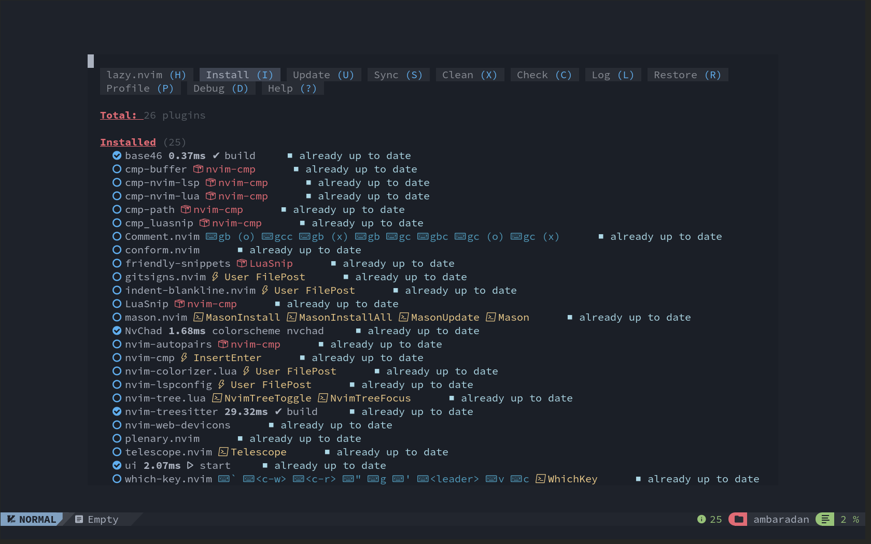Click the 2% scroll progress indicator
This screenshot has width=871, height=544.
point(849,519)
